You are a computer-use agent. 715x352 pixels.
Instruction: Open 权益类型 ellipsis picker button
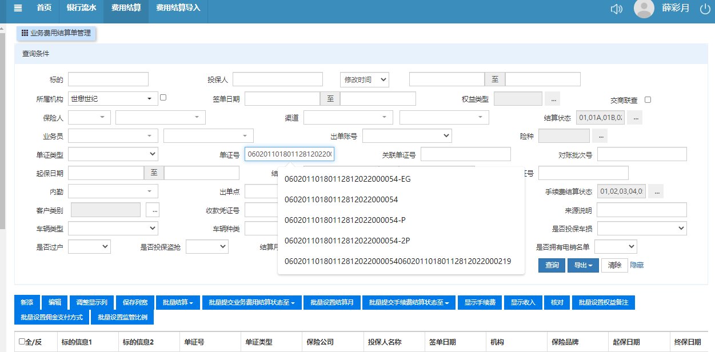(x=552, y=99)
